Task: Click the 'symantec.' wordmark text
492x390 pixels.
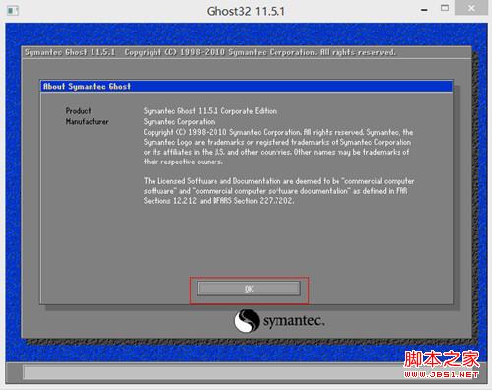Action: [293, 321]
